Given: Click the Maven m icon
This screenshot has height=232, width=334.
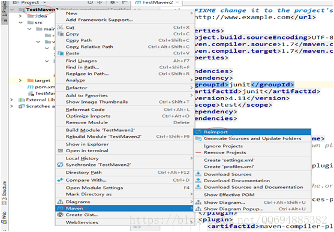Looking at the screenshot, I should 61,209.
